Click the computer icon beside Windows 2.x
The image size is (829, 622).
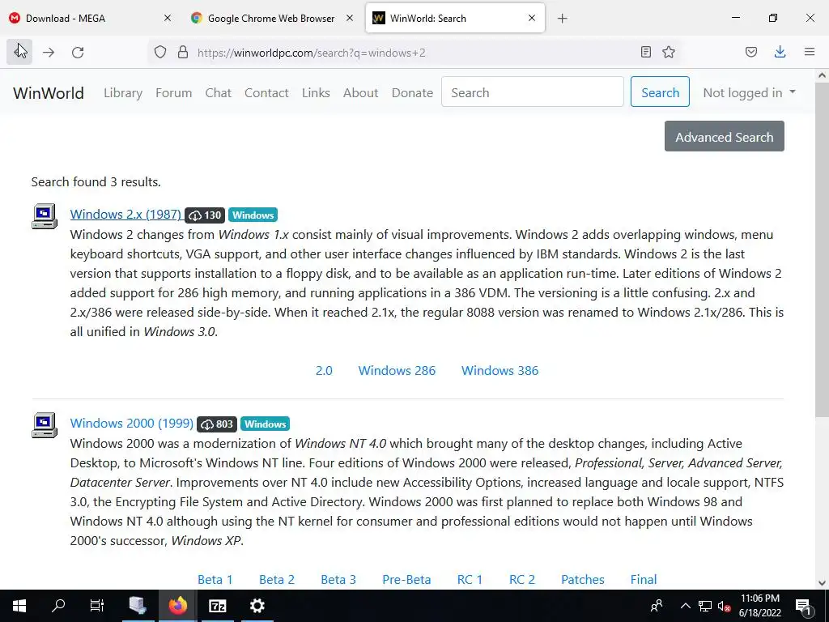point(45,216)
